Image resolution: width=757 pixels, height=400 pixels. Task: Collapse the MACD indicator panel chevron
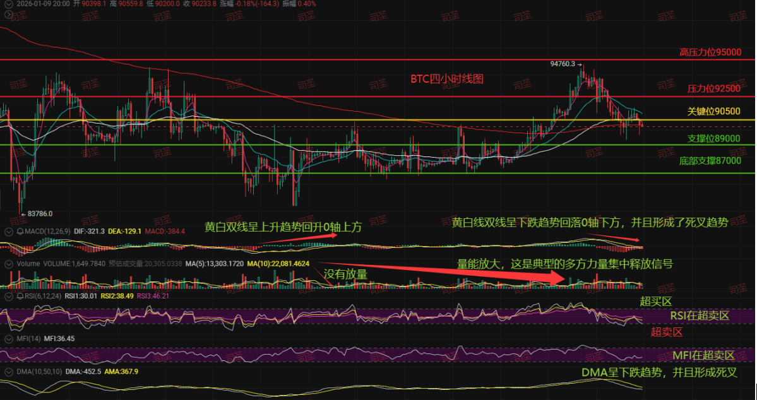click(8, 232)
